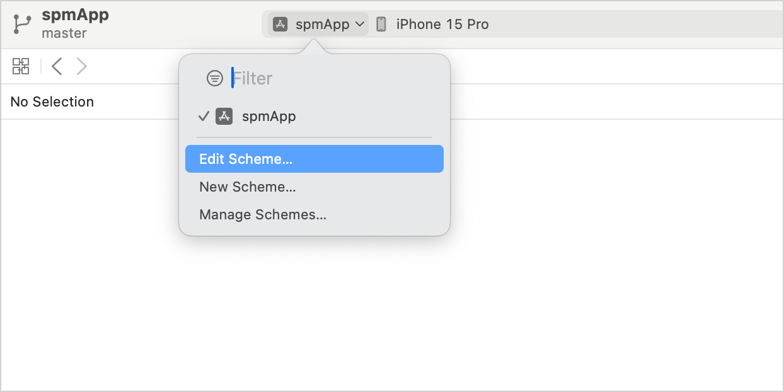The width and height of the screenshot is (784, 392).
Task: Select the master branch label
Action: pos(64,33)
